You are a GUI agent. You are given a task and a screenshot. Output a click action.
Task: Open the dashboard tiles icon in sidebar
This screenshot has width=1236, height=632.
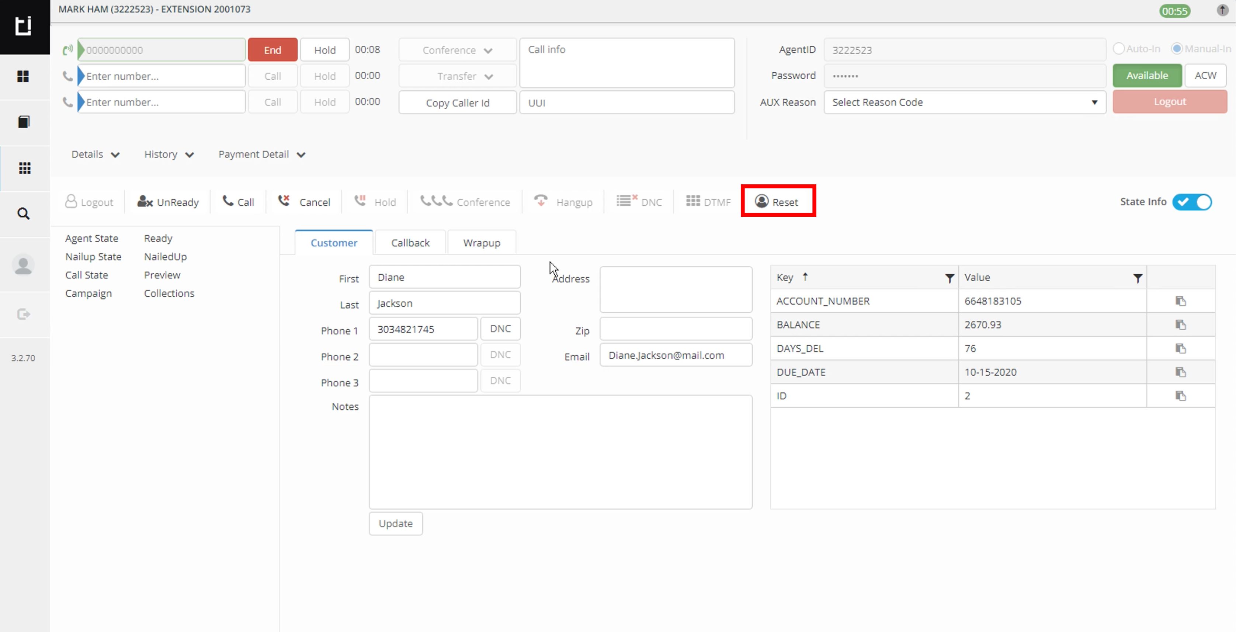(x=23, y=76)
